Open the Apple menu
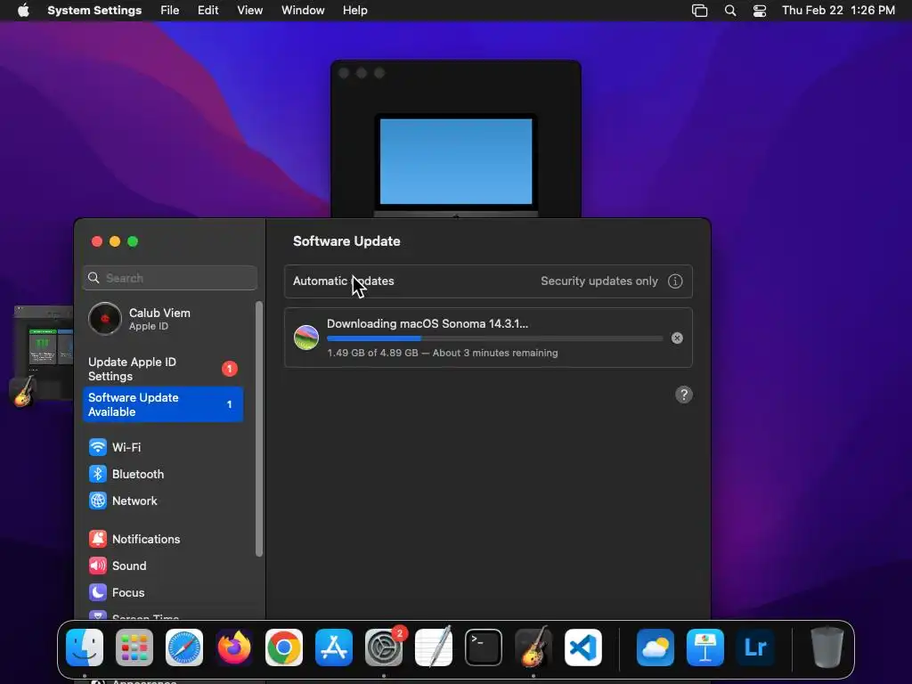912x684 pixels. tap(23, 11)
